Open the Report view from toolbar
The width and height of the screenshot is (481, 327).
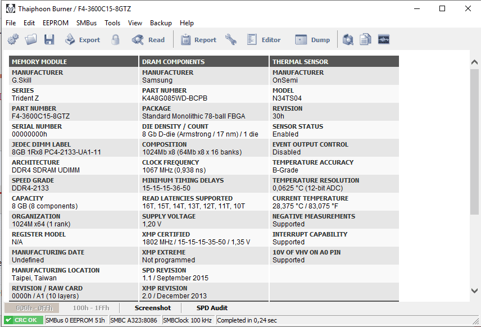pos(198,39)
